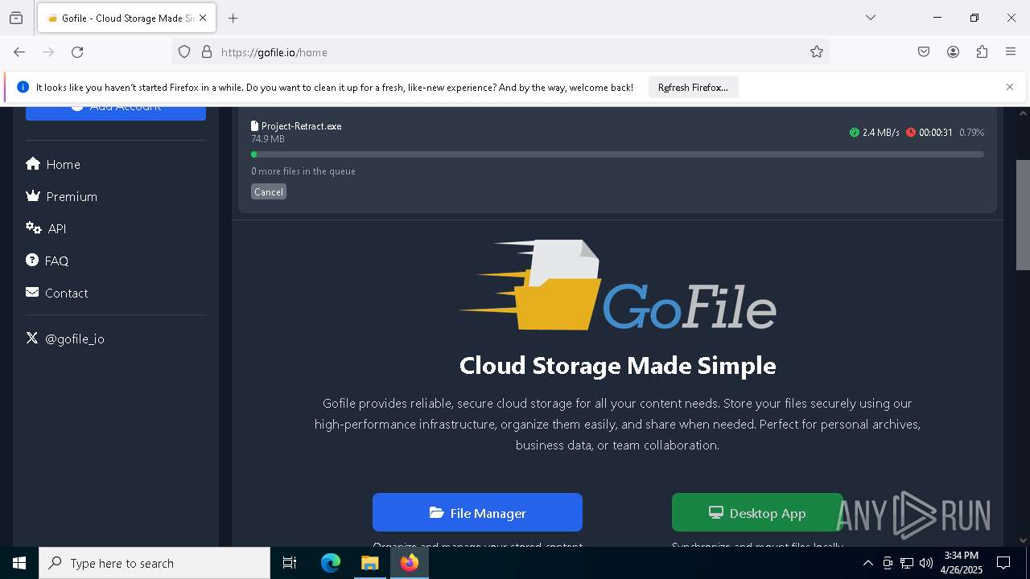The width and height of the screenshot is (1030, 579).
Task: Open the Windows Start menu
Action: point(19,563)
